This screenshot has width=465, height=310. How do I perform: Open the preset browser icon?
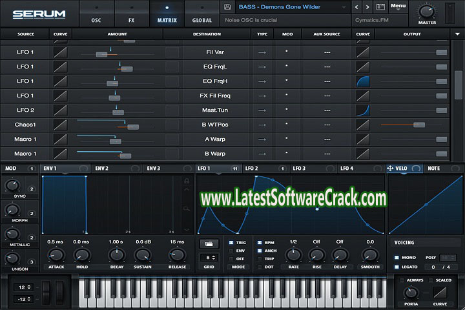(x=380, y=7)
